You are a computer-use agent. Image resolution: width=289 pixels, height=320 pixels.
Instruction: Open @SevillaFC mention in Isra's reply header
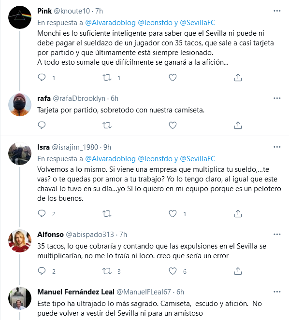[x=198, y=159]
